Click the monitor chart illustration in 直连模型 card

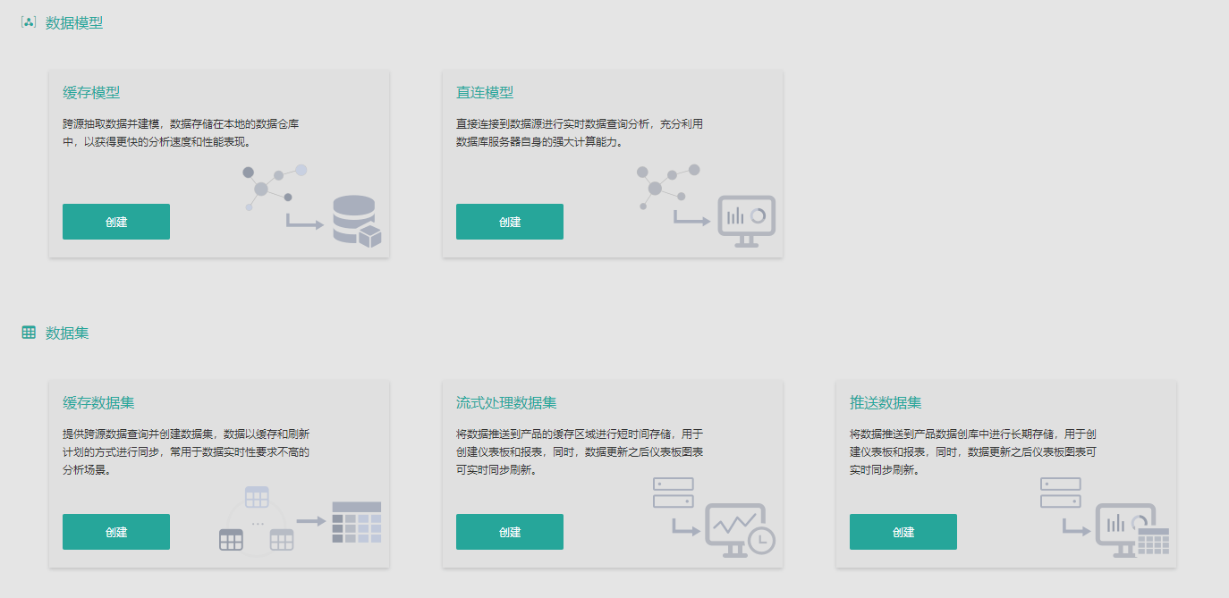[x=707, y=205]
